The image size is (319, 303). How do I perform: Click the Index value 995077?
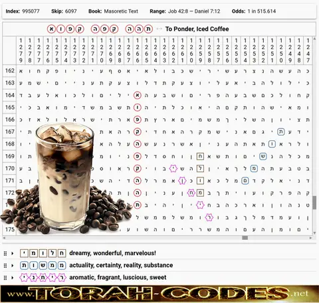tap(31, 11)
